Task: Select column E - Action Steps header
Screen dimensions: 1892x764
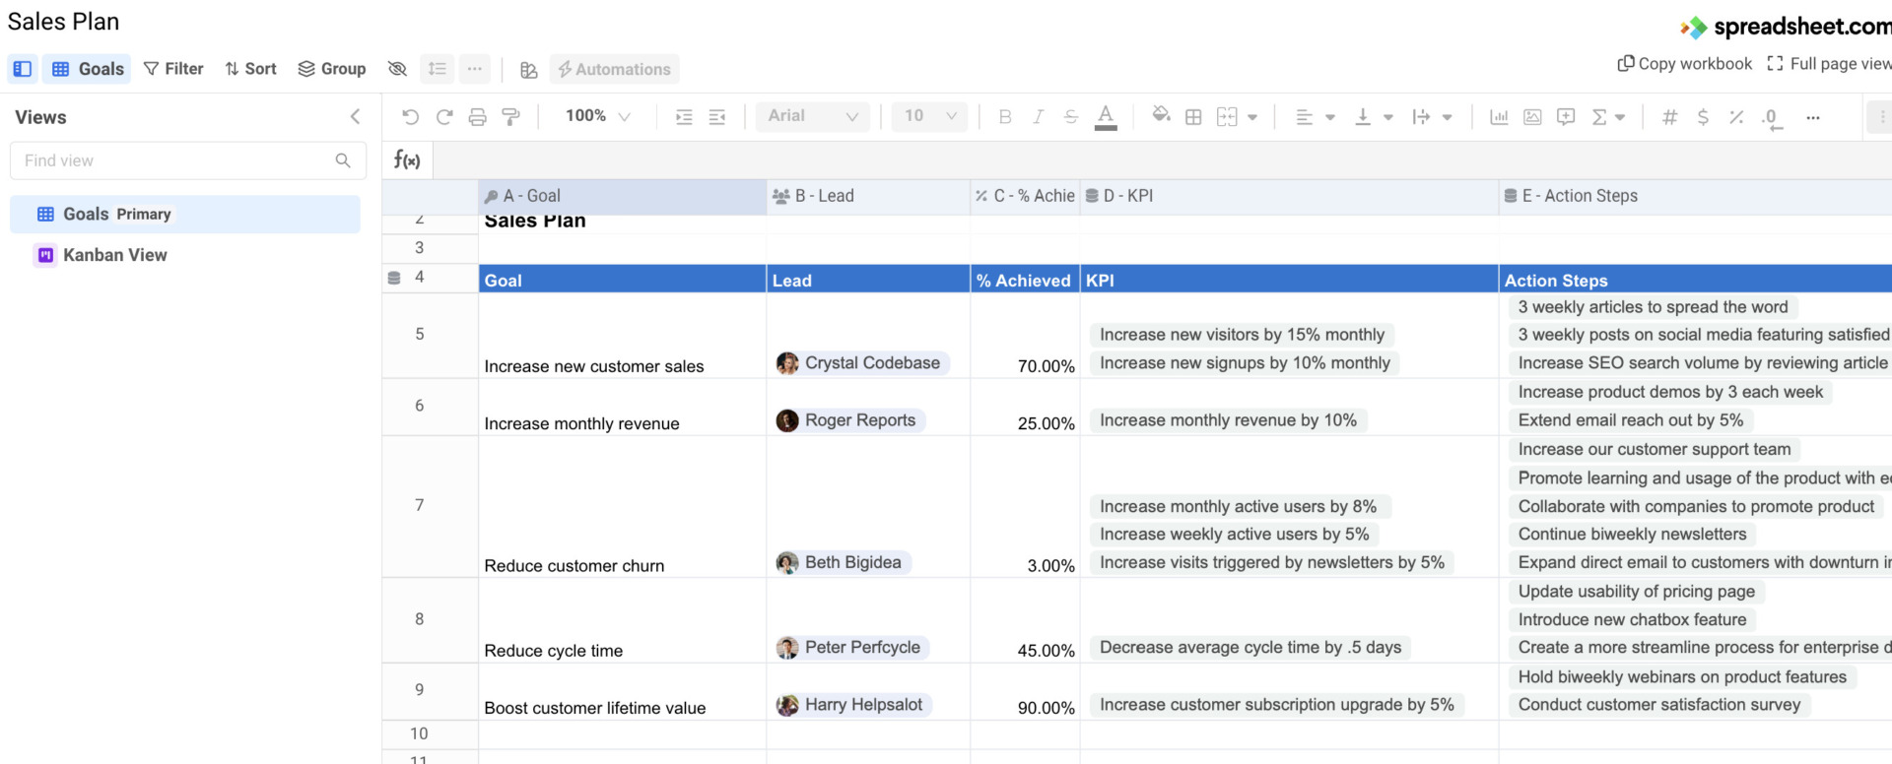Action: 1696,196
